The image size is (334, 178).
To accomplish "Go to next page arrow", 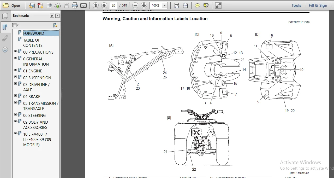I will 104,5.
